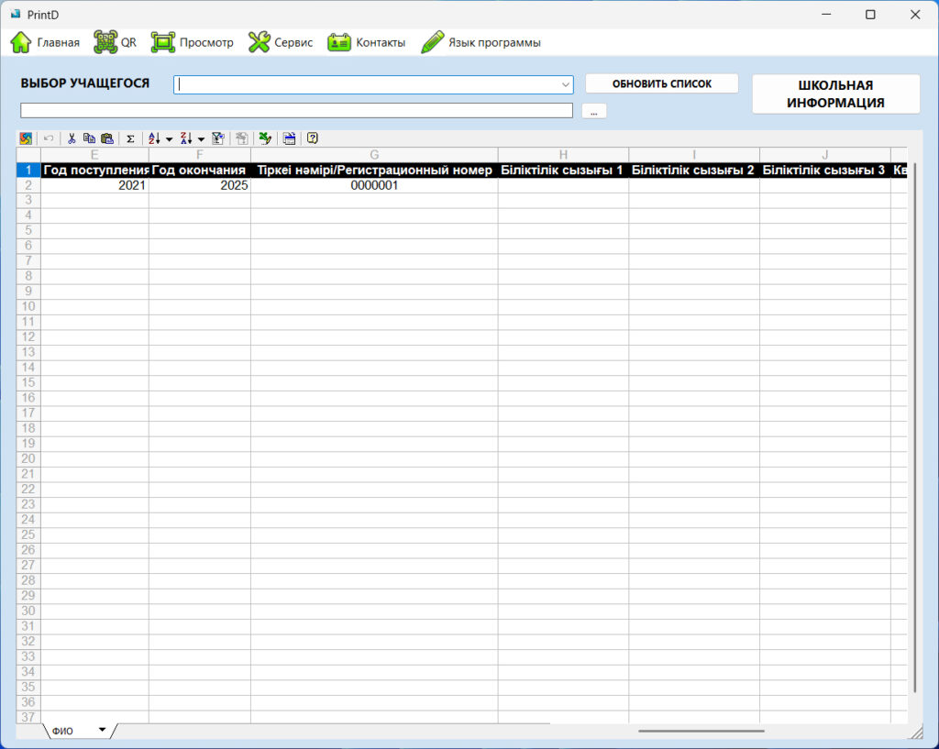Expand the A-Z sort options arrow
Viewport: 939px width, 749px height.
coord(170,139)
